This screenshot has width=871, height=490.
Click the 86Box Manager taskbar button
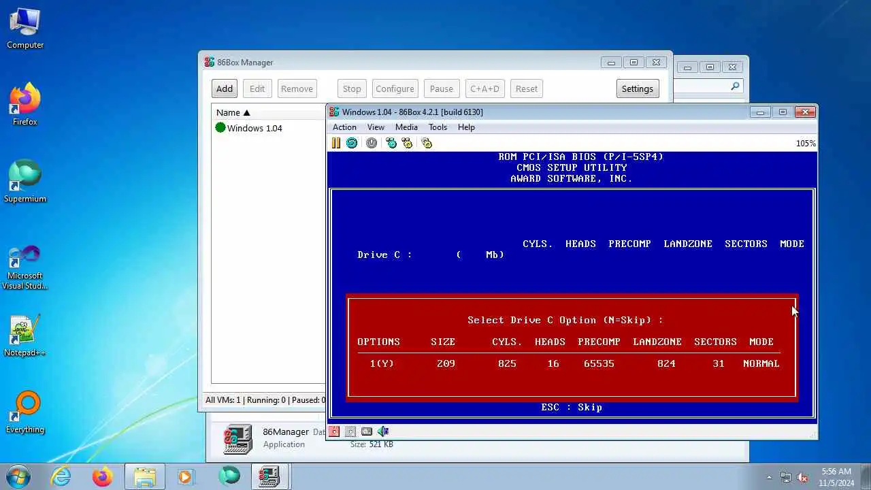point(269,476)
